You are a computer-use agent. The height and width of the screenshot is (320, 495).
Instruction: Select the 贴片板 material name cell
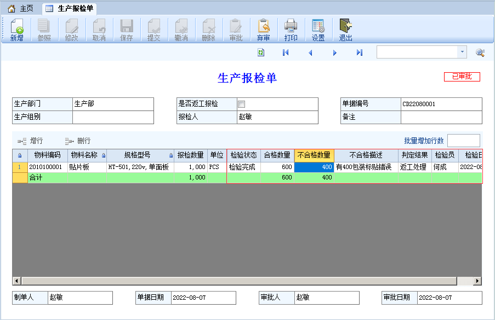(x=87, y=167)
